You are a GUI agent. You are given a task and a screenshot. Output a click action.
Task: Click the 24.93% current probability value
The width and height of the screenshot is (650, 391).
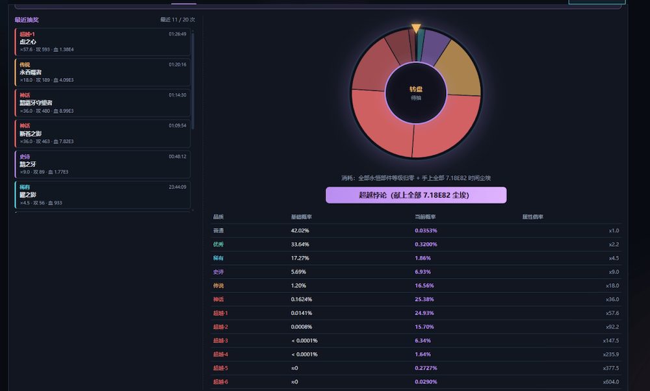pos(424,313)
